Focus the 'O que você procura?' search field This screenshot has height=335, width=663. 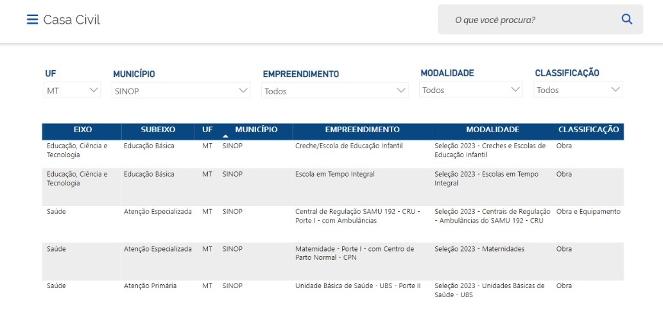(x=533, y=20)
